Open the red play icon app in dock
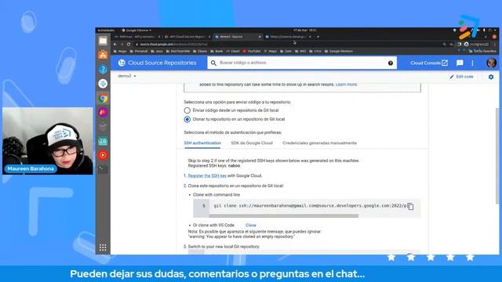The width and height of the screenshot is (502, 282). [103, 155]
